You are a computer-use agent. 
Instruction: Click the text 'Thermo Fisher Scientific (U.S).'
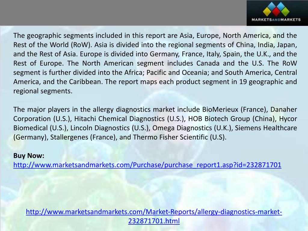pos(180,137)
